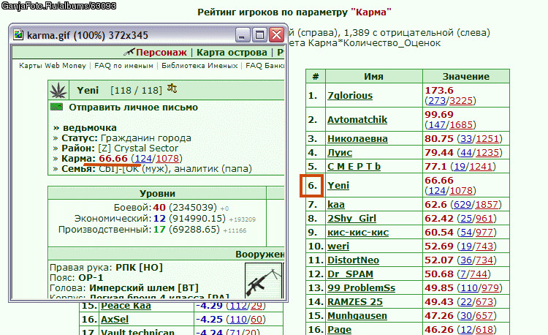Click 961 link in 2Shy_Girl row
Image resolution: width=548 pixels, height=335 pixels.
click(484, 219)
